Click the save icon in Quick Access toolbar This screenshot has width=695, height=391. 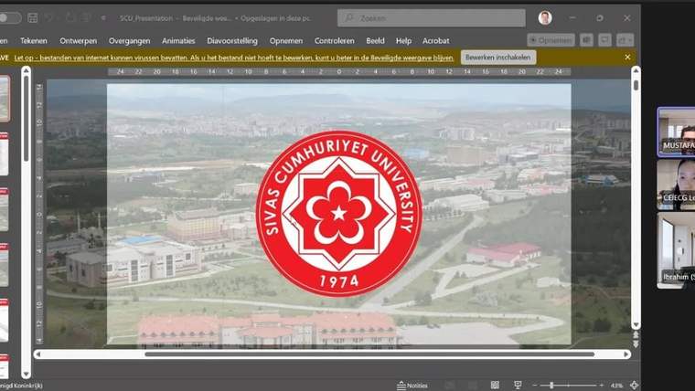[32, 17]
